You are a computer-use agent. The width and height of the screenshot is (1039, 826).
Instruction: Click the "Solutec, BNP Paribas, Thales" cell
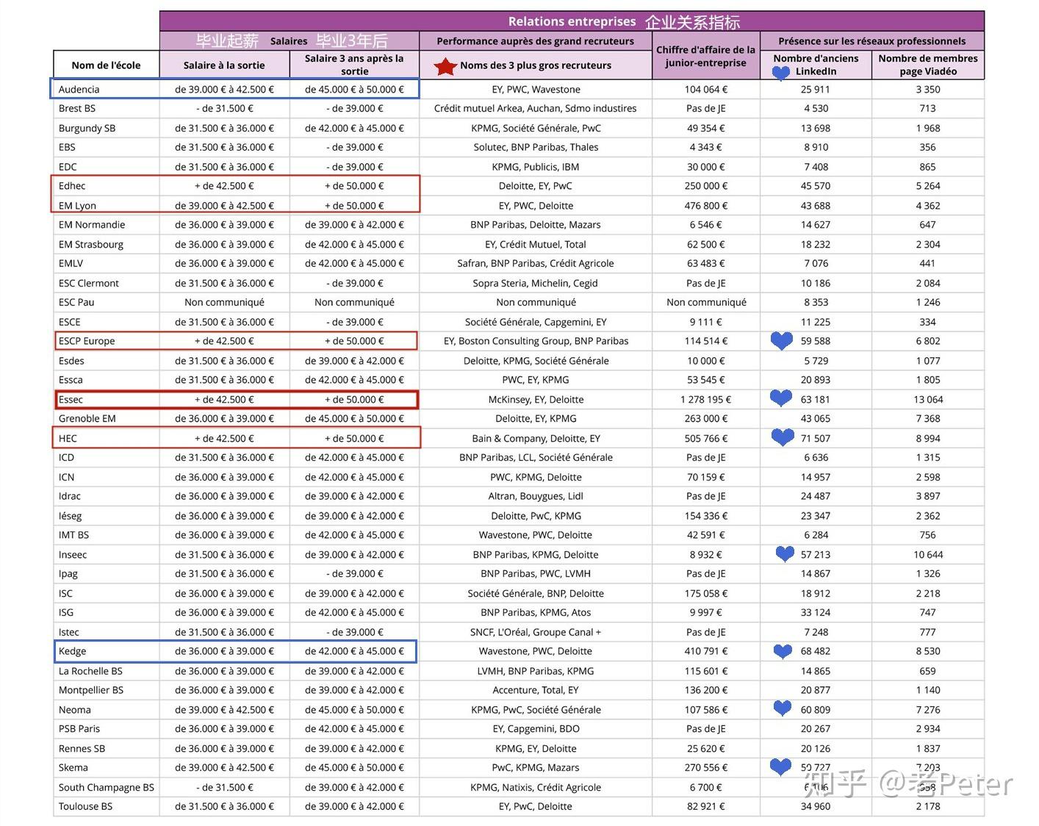[536, 147]
